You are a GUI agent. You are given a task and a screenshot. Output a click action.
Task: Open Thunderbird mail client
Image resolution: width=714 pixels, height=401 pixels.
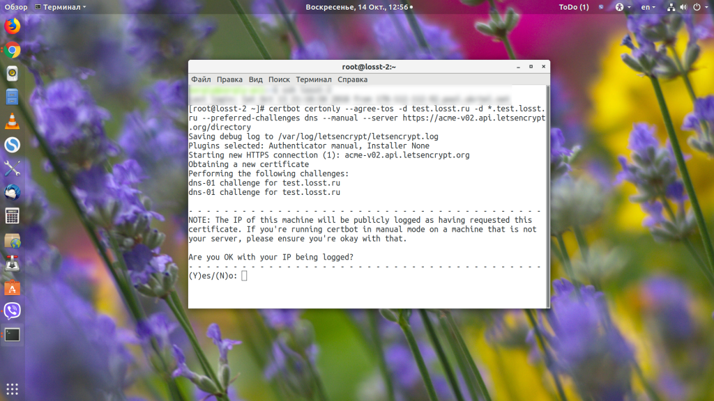12,191
